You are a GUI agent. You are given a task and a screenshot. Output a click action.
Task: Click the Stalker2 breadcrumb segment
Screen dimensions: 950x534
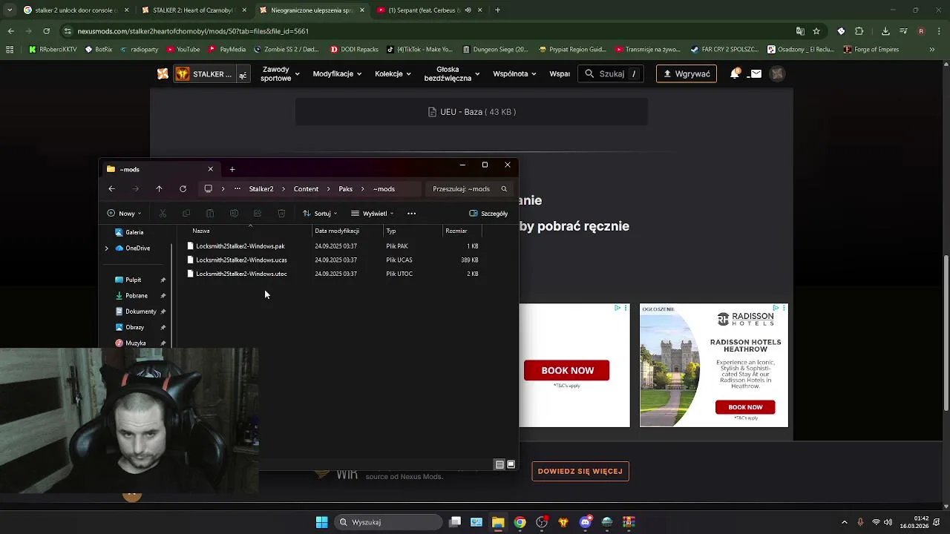point(261,189)
